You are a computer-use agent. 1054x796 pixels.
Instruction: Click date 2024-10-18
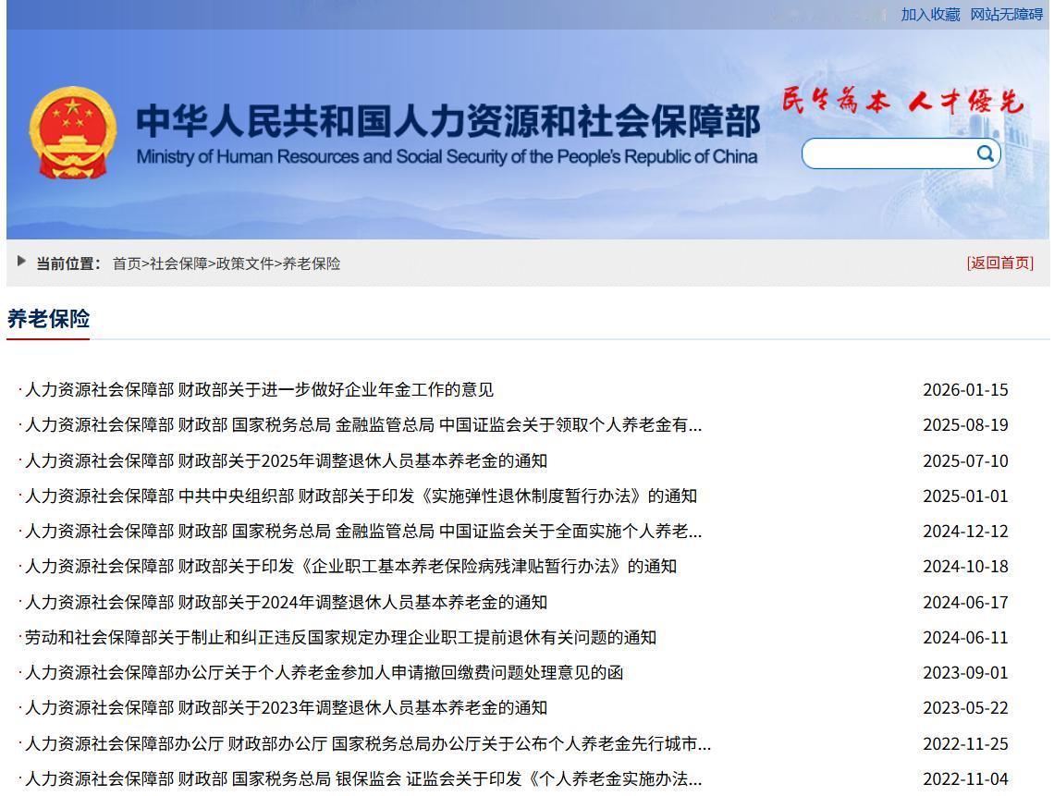(966, 566)
